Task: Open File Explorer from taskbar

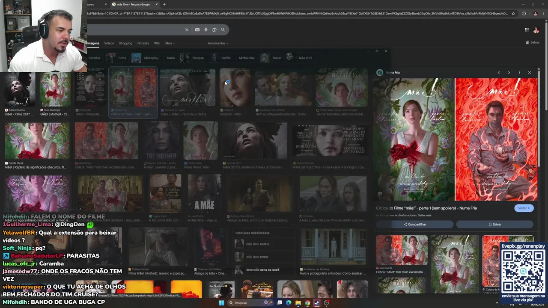Action: pyautogui.click(x=298, y=303)
